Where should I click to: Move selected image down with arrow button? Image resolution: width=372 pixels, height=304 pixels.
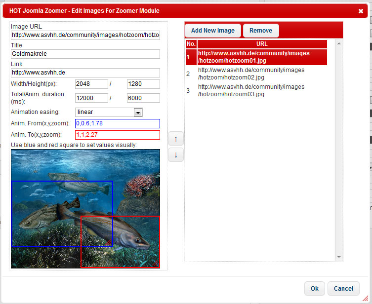click(x=176, y=155)
